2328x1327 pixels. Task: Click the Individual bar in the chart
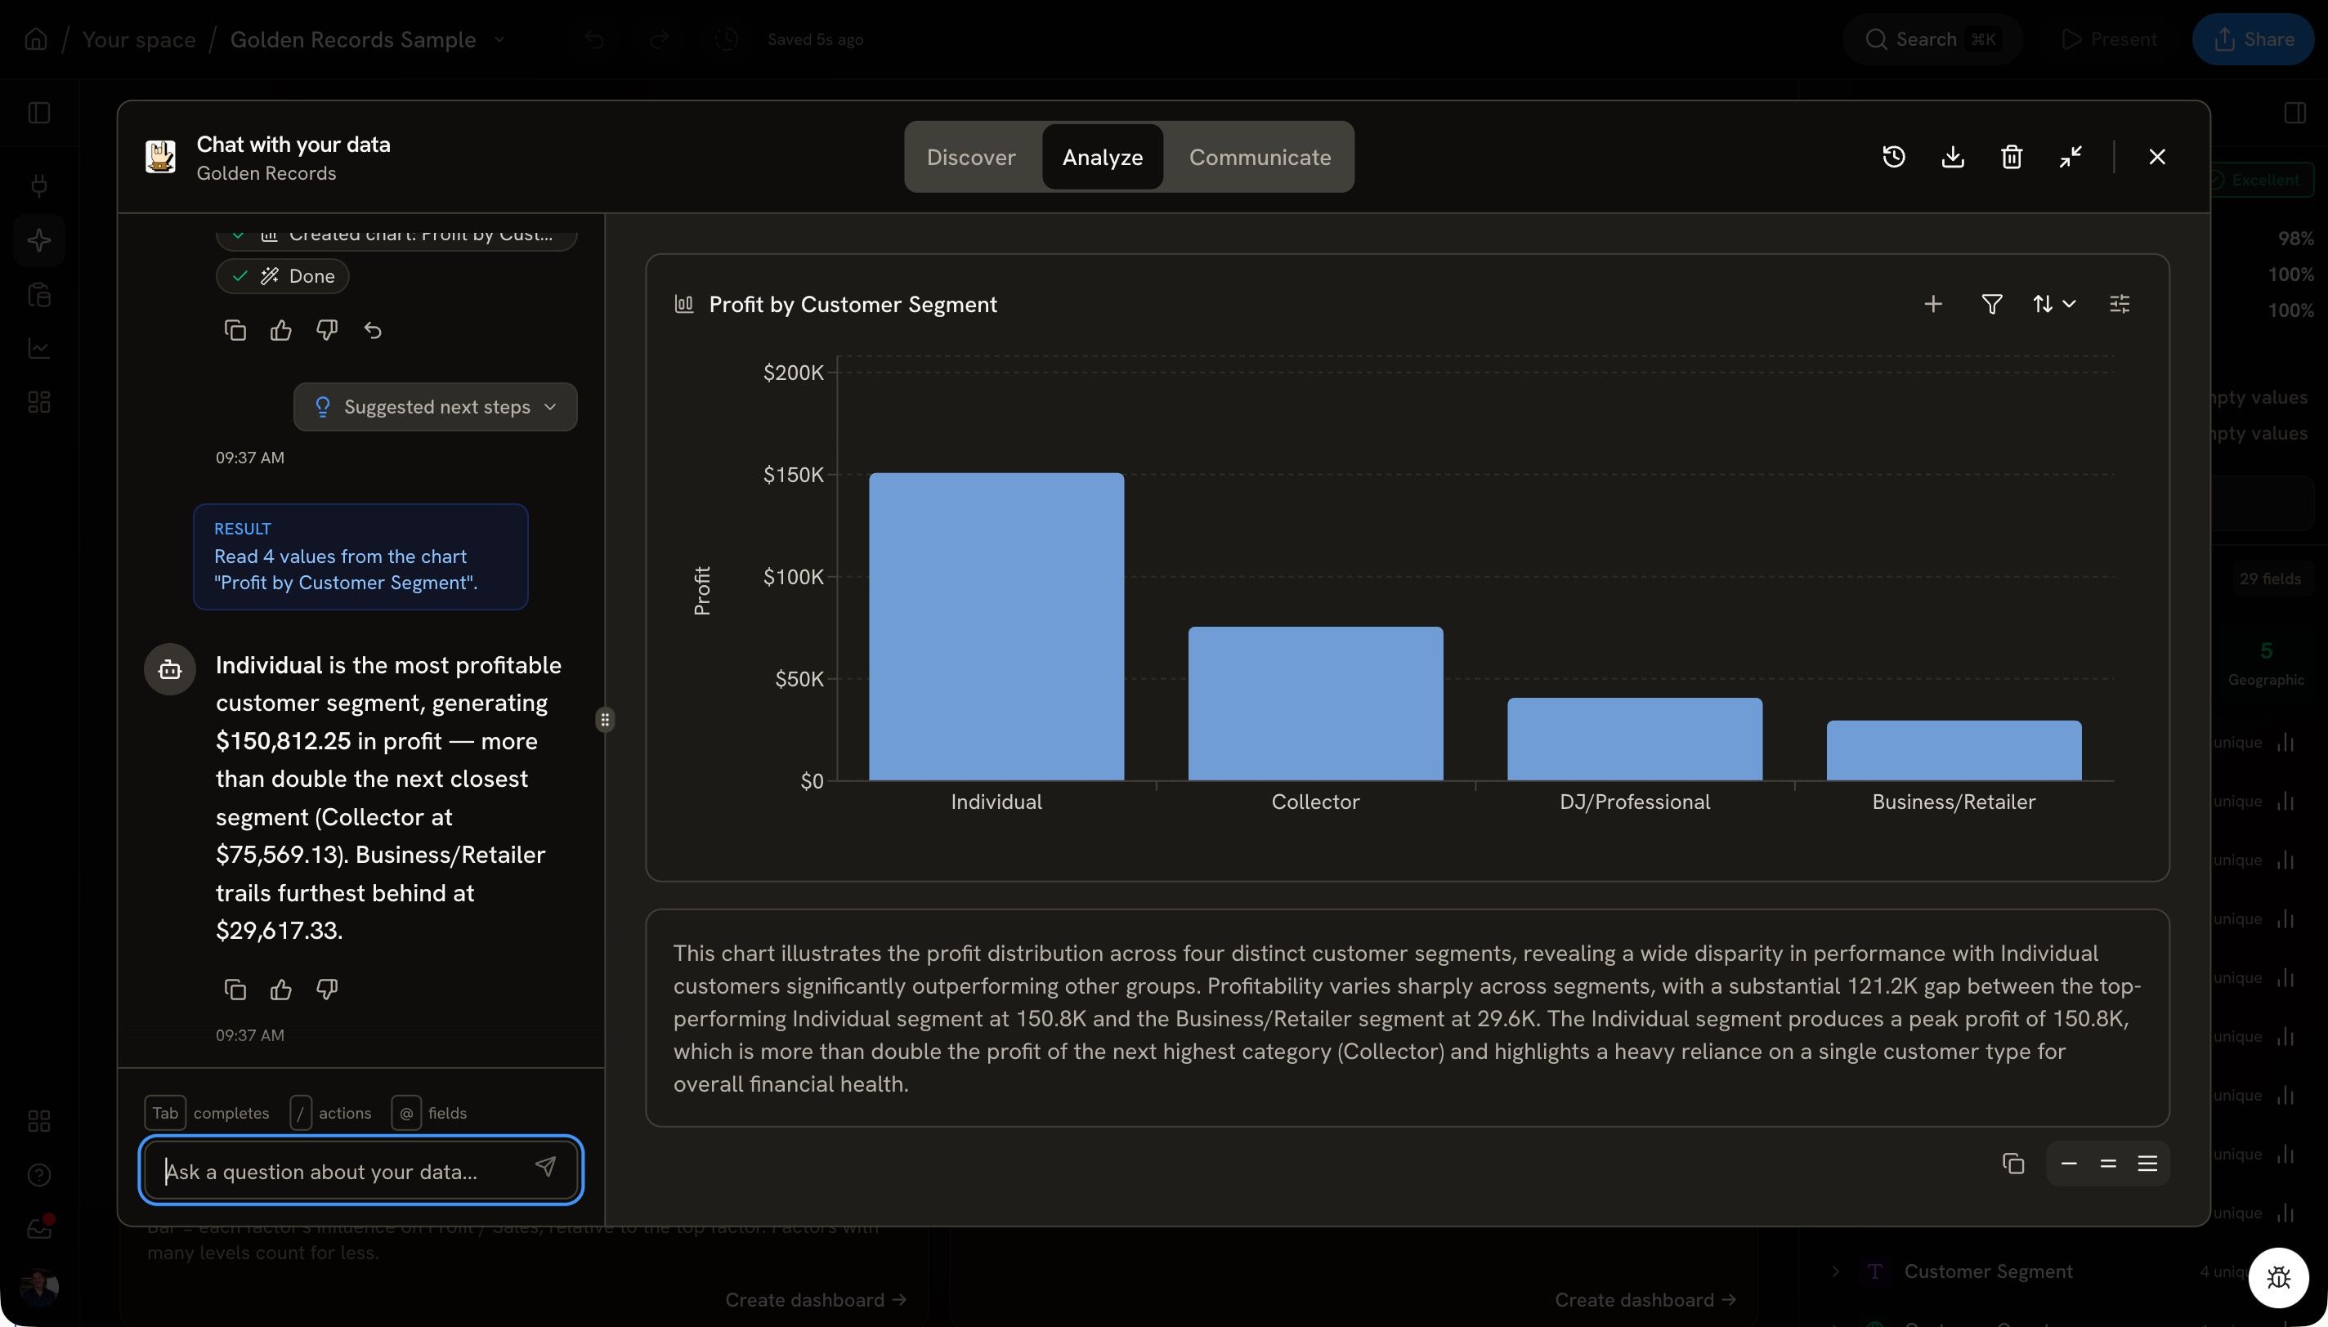[996, 626]
